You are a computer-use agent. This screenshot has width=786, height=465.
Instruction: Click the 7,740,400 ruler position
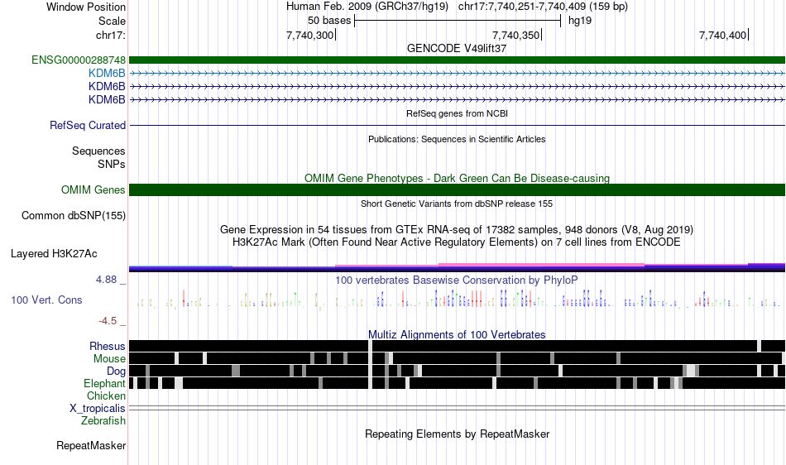click(722, 35)
